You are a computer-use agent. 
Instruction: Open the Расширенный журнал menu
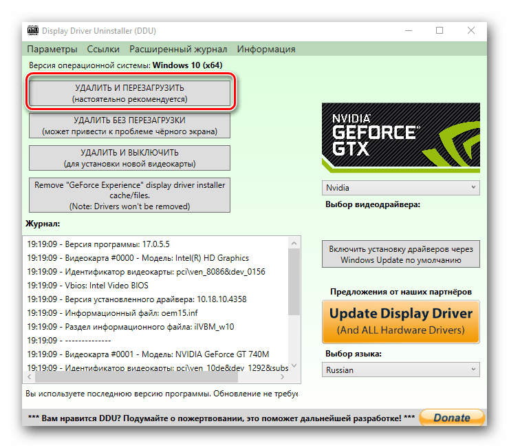[x=178, y=49]
